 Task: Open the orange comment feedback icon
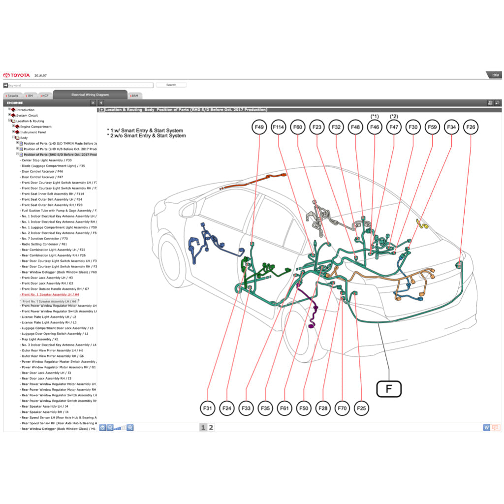(x=496, y=427)
